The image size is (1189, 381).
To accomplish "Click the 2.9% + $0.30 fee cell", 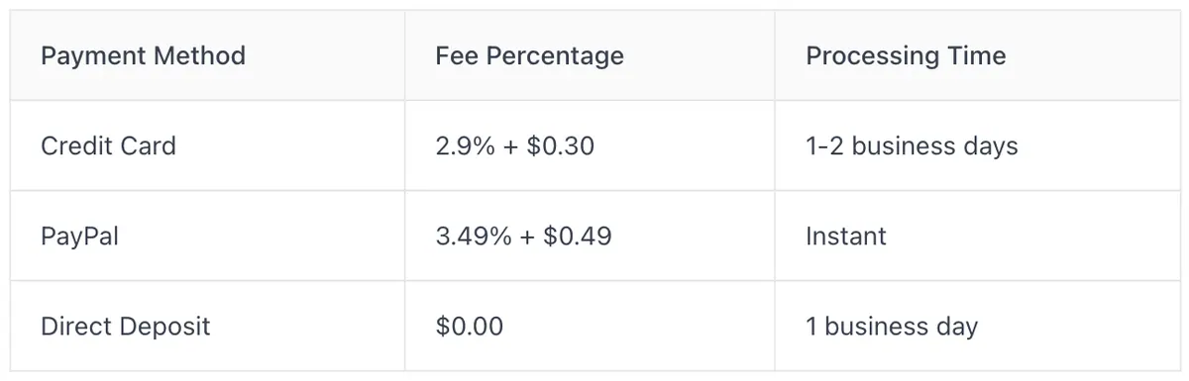I will pyautogui.click(x=590, y=145).
